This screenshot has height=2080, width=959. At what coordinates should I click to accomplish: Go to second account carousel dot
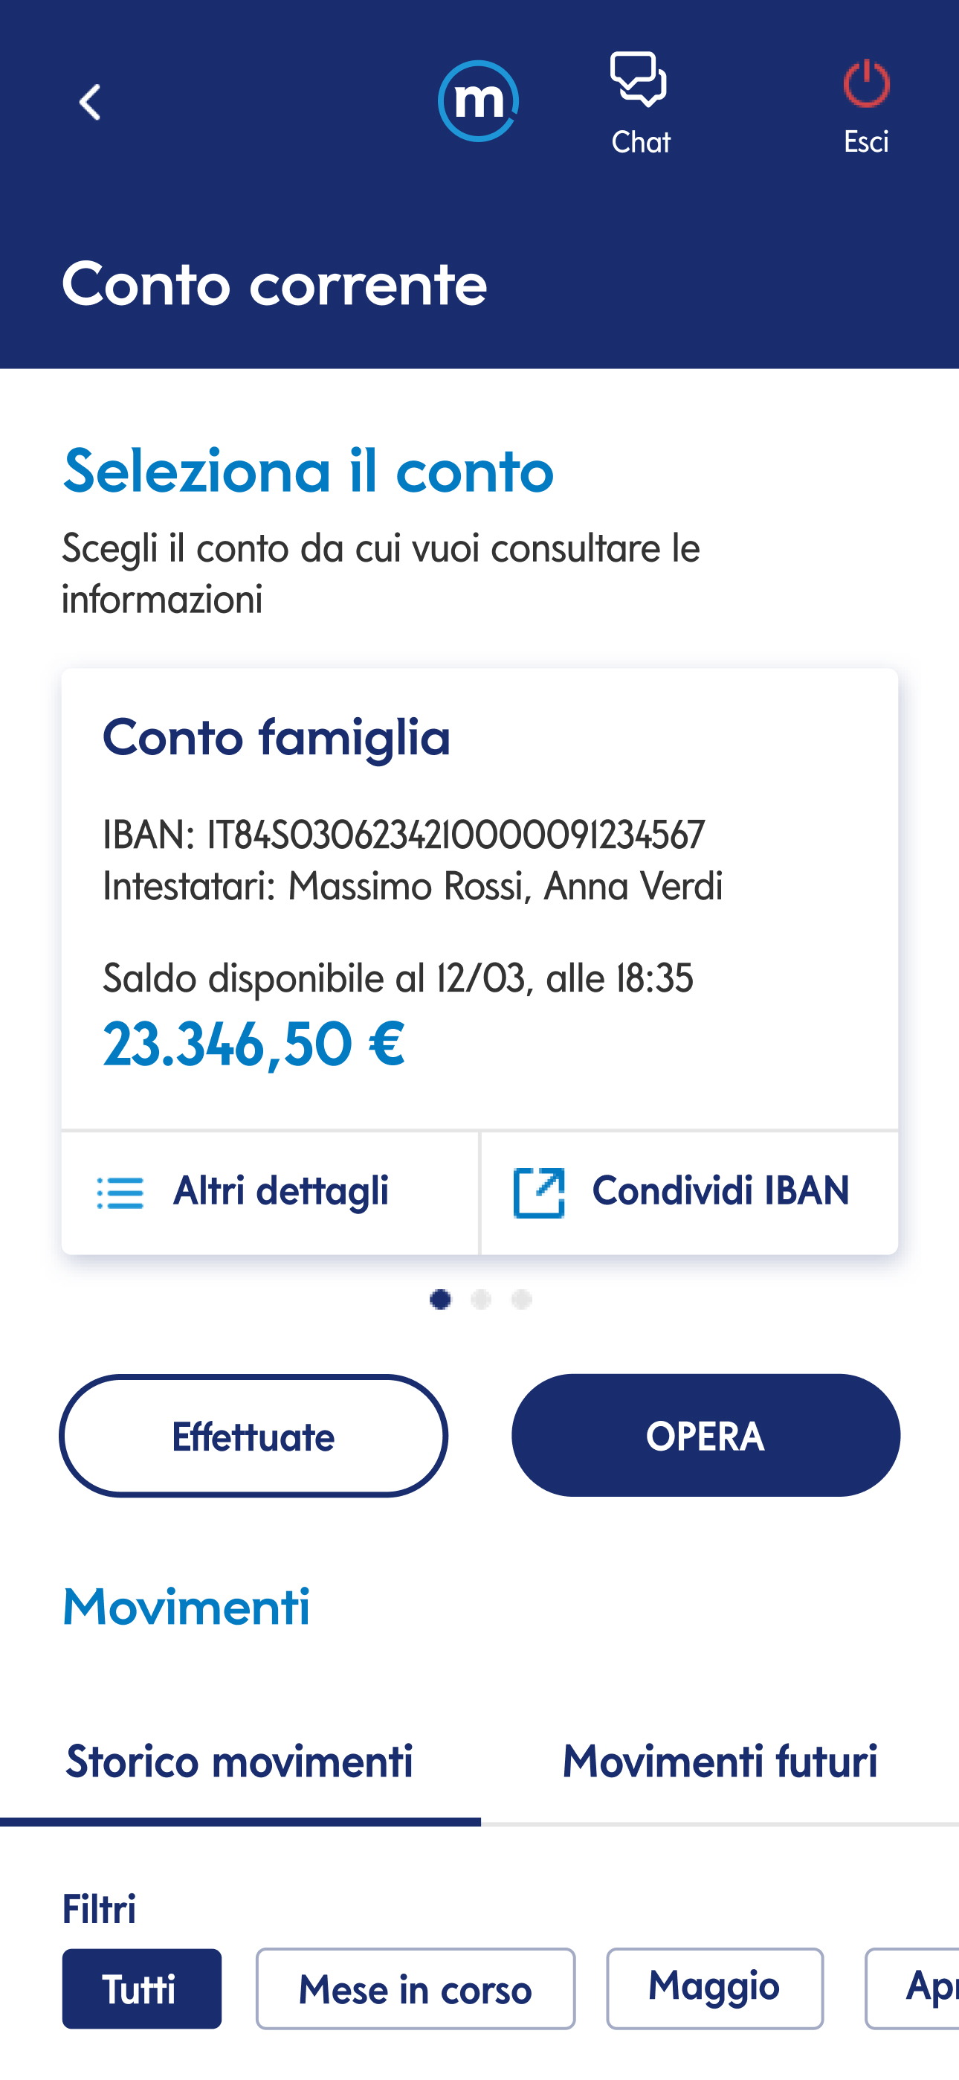481,1299
